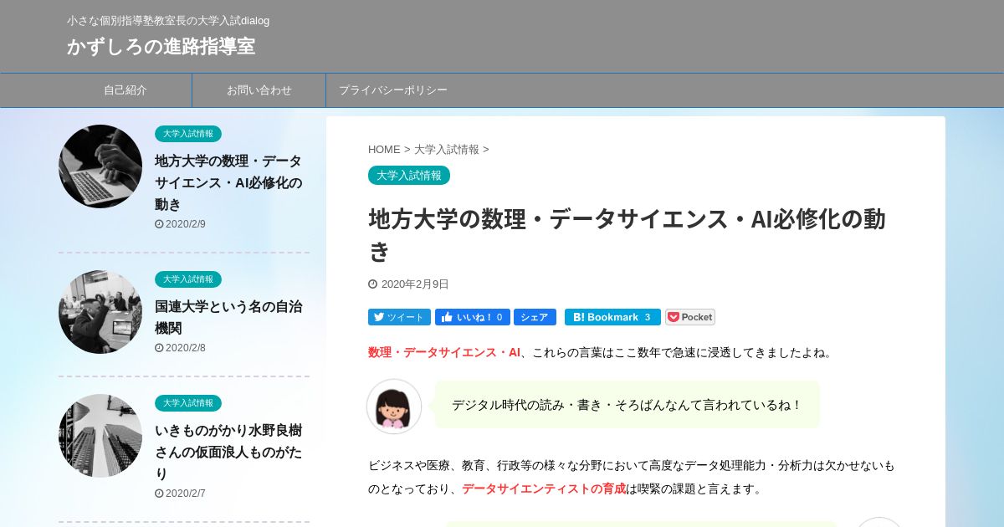This screenshot has height=527, width=1004.
Task: Open sidebar post 地方大学の数理・データサイエンス・AI必修化の動き
Action: click(228, 182)
